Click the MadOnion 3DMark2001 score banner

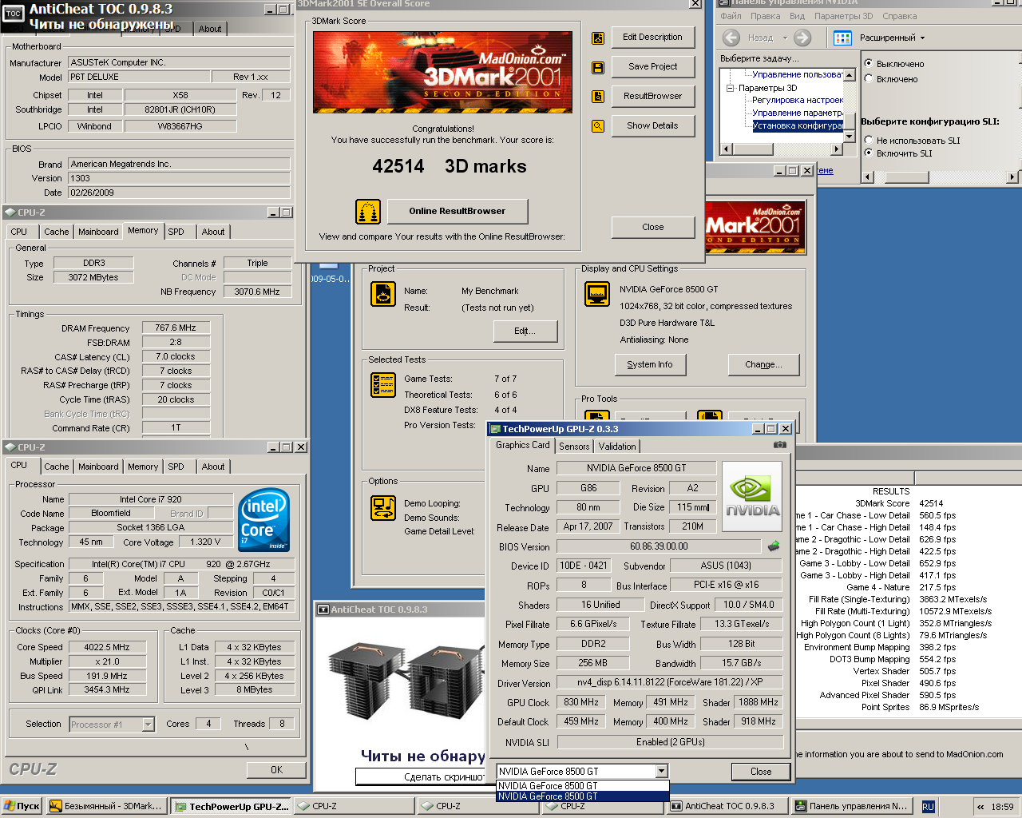tap(442, 70)
